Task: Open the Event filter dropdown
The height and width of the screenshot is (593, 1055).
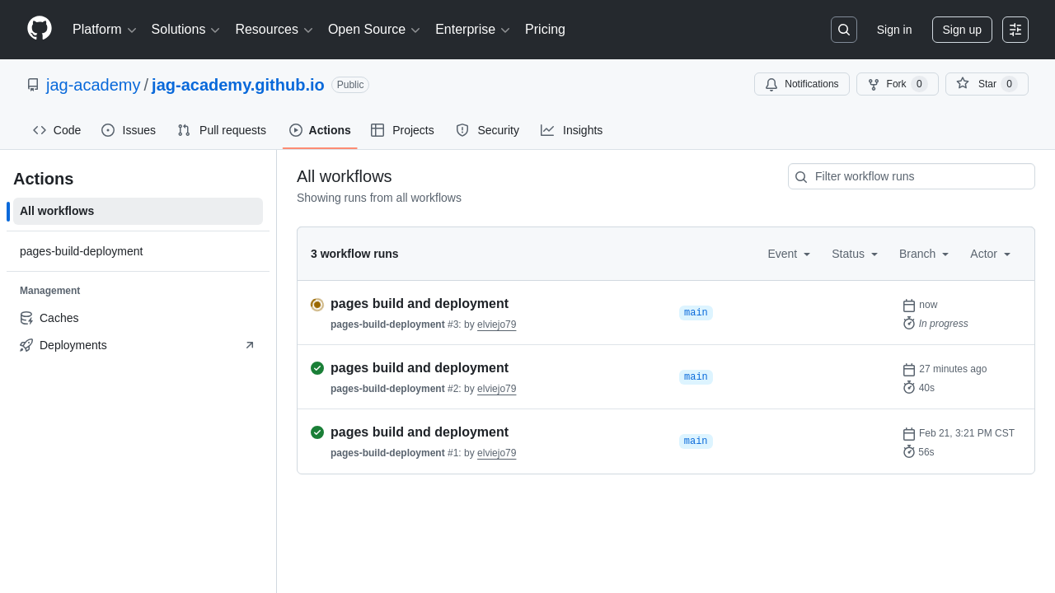Action: (788, 254)
